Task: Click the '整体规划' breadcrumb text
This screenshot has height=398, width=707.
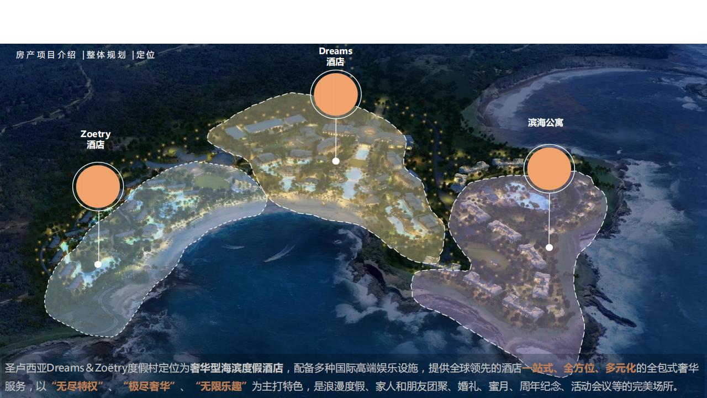Action: pos(106,55)
